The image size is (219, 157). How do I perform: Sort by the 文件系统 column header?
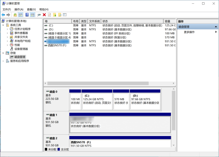(x=94, y=21)
